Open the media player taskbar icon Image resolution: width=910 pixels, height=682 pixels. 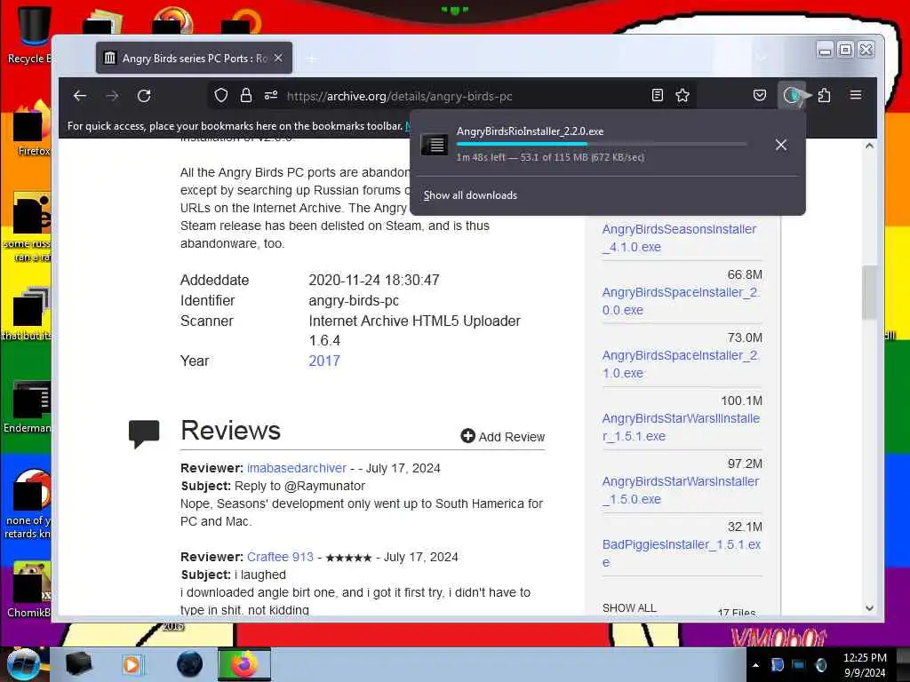point(132,664)
